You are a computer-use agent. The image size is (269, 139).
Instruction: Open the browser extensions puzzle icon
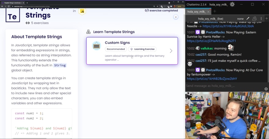coord(171,6)
